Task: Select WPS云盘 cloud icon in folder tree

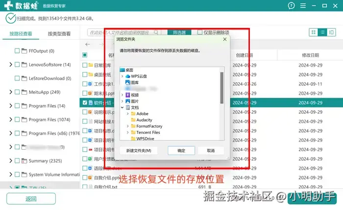Action: pyautogui.click(x=128, y=76)
